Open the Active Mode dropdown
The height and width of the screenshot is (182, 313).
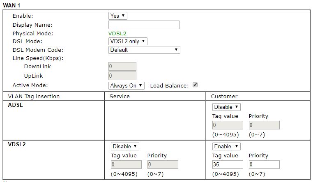pyautogui.click(x=127, y=85)
